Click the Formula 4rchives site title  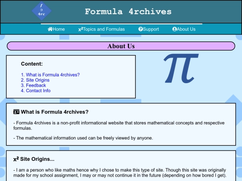(x=128, y=12)
